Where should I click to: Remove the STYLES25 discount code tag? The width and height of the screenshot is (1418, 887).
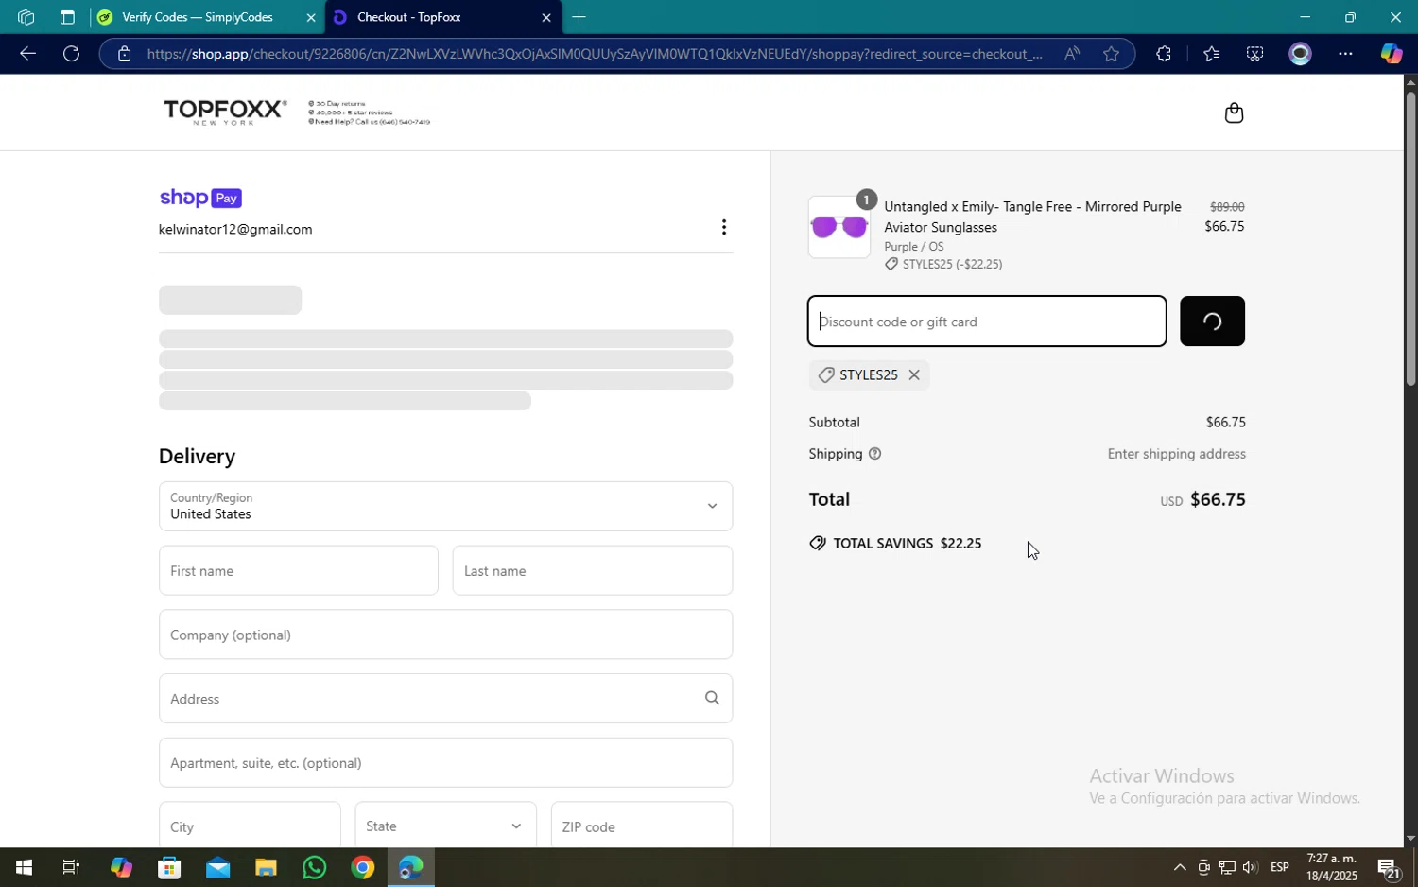(914, 375)
